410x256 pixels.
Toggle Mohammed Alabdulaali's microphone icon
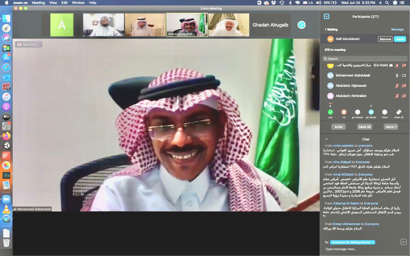[397, 76]
